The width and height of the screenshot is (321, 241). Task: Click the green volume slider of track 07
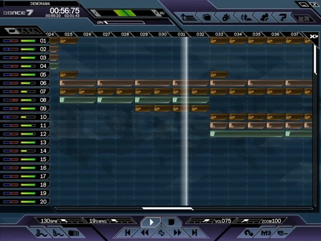pyautogui.click(x=28, y=92)
